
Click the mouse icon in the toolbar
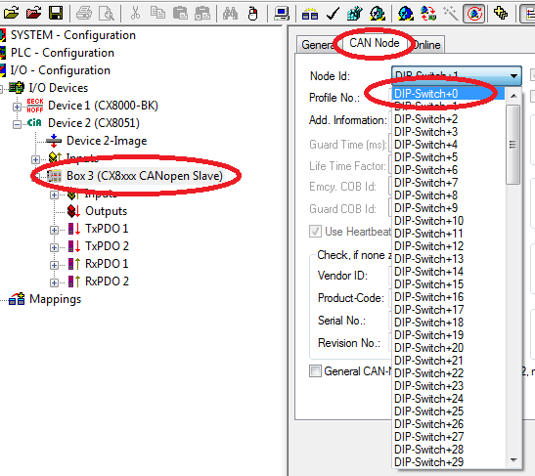(x=252, y=14)
